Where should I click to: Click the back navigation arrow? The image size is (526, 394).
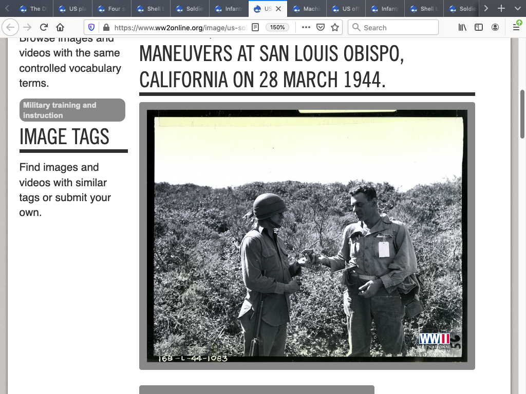coord(11,28)
